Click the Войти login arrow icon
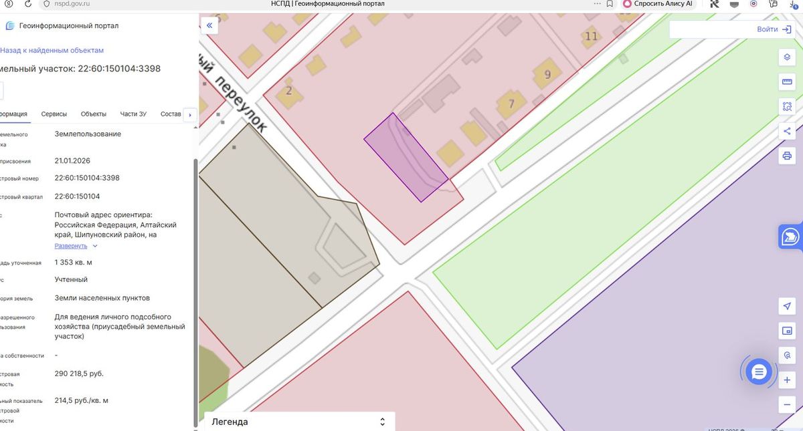Viewport: 803px width, 431px height. pyautogui.click(x=786, y=29)
